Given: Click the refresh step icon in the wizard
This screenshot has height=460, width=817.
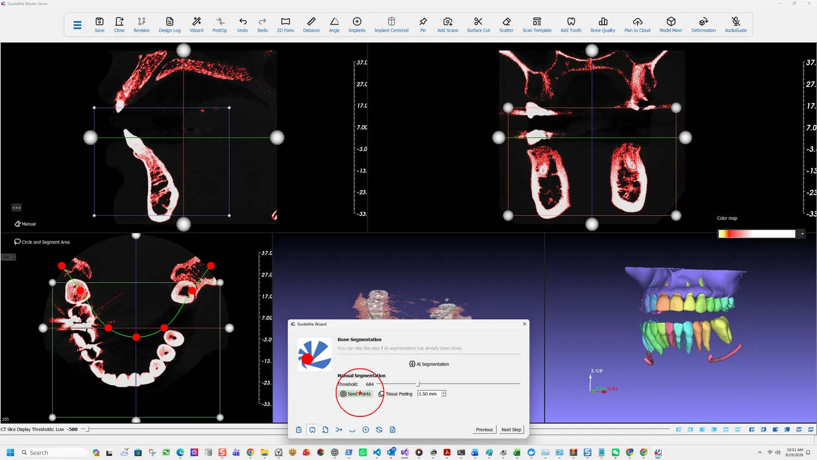Looking at the screenshot, I should (379, 430).
